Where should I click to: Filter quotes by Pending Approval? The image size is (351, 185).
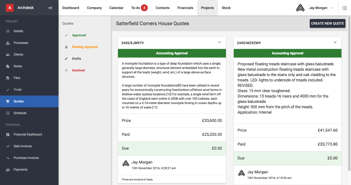[85, 47]
